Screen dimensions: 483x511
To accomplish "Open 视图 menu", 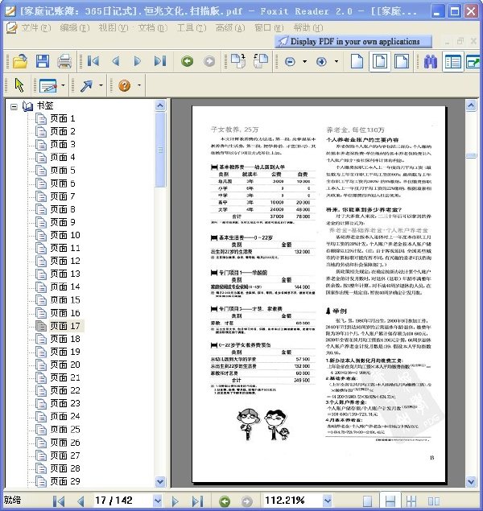I will coord(114,27).
